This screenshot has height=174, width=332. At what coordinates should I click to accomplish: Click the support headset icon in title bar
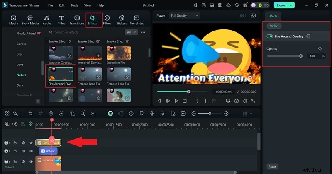(x=237, y=5)
